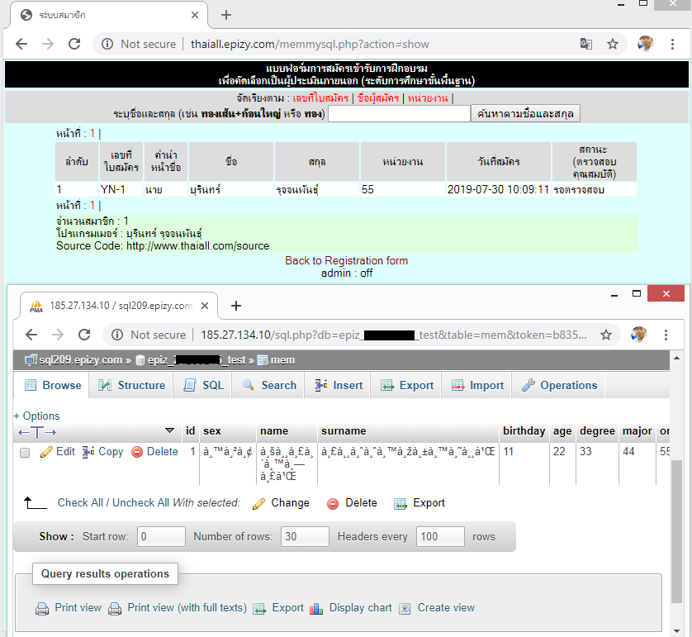Screen dimensions: 692x637
Task: Click the Number of rows input field
Action: [305, 536]
